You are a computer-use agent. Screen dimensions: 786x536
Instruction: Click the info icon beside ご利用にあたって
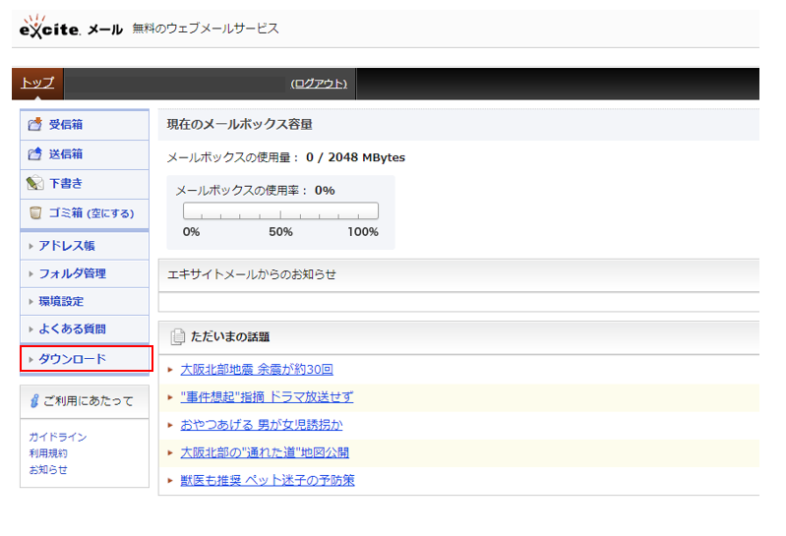tap(34, 400)
